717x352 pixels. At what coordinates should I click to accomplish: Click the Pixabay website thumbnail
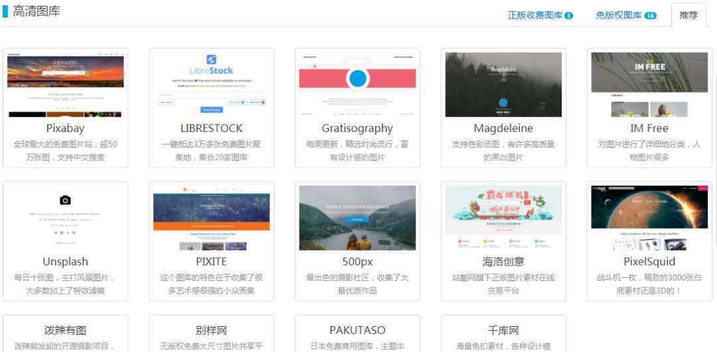(65, 84)
